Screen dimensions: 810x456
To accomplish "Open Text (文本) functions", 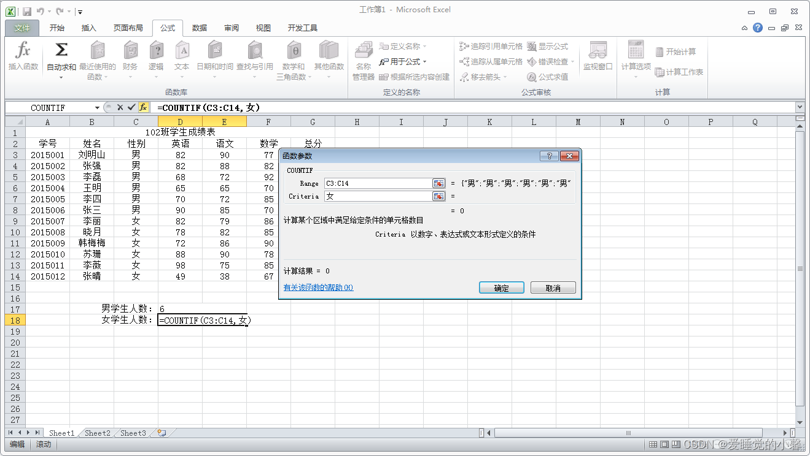I will pos(182,60).
